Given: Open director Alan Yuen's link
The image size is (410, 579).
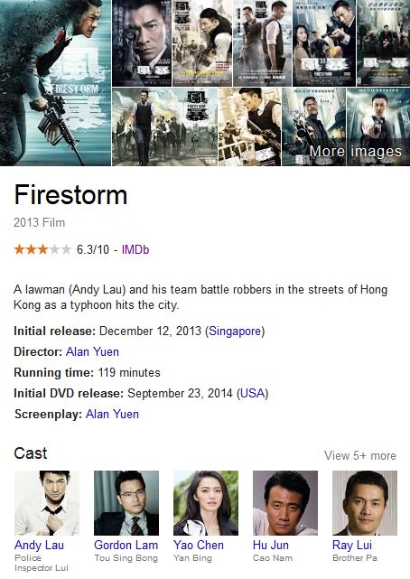Looking at the screenshot, I should 92,351.
